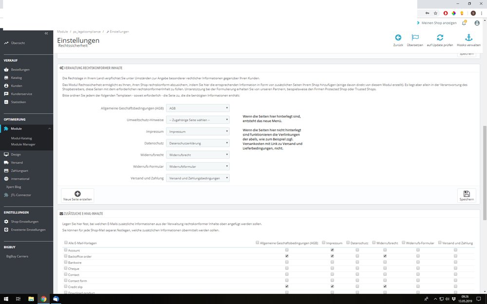
Task: Check the Bankwire row checkbox
Action: pos(66,262)
